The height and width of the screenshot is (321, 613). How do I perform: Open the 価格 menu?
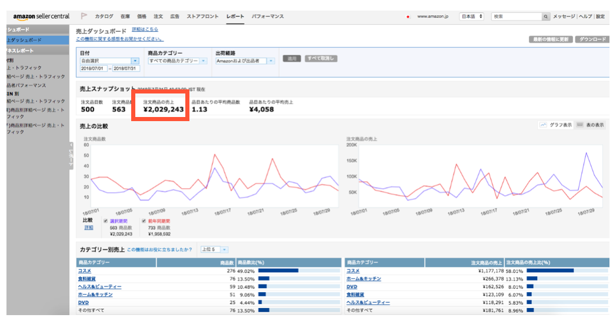[142, 16]
